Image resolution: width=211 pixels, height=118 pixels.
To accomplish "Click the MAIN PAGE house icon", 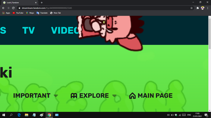I will click(x=132, y=96).
